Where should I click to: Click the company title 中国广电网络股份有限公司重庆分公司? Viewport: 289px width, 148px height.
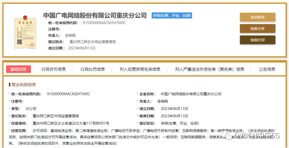click(95, 16)
